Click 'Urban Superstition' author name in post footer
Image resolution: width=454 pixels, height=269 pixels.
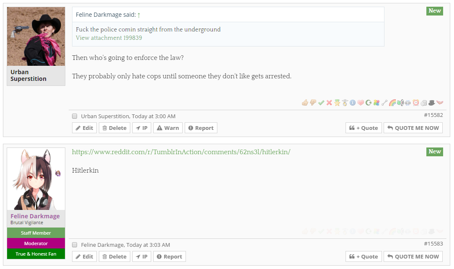(x=106, y=116)
